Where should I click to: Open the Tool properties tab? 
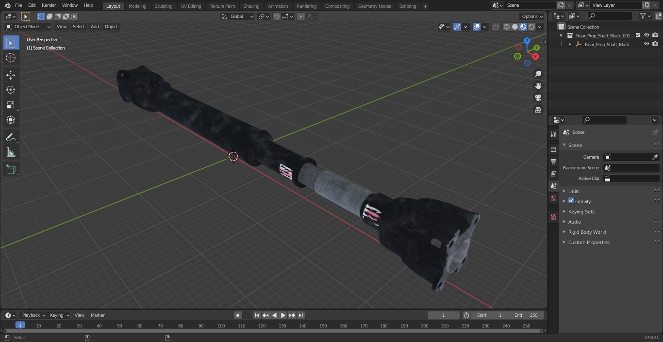point(553,134)
